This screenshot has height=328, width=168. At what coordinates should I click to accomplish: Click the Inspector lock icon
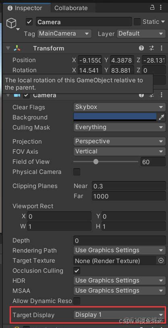coord(152,8)
